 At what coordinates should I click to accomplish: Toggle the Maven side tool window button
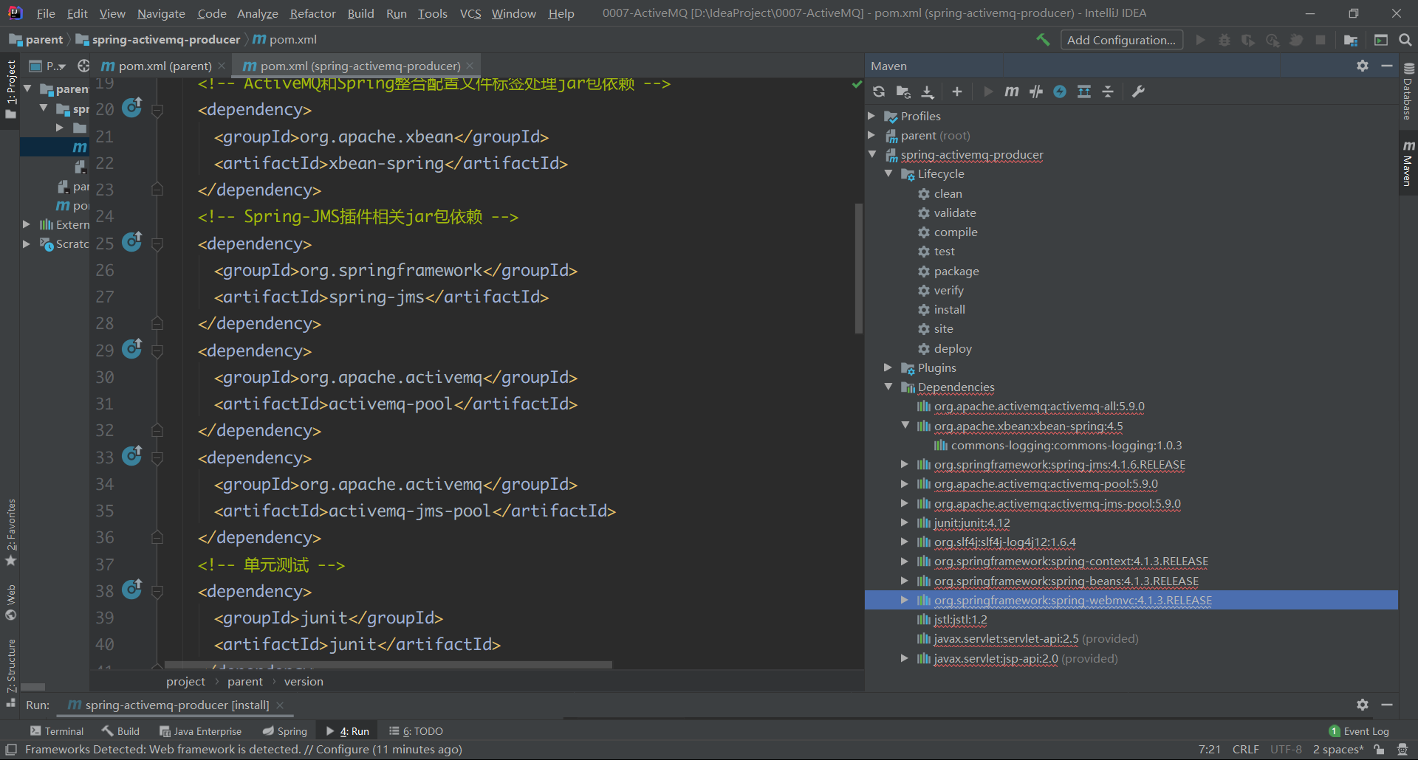click(1408, 162)
